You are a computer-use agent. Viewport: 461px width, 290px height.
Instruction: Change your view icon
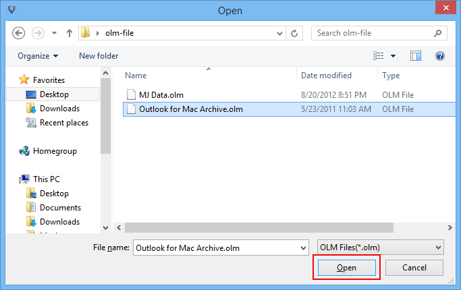point(379,56)
